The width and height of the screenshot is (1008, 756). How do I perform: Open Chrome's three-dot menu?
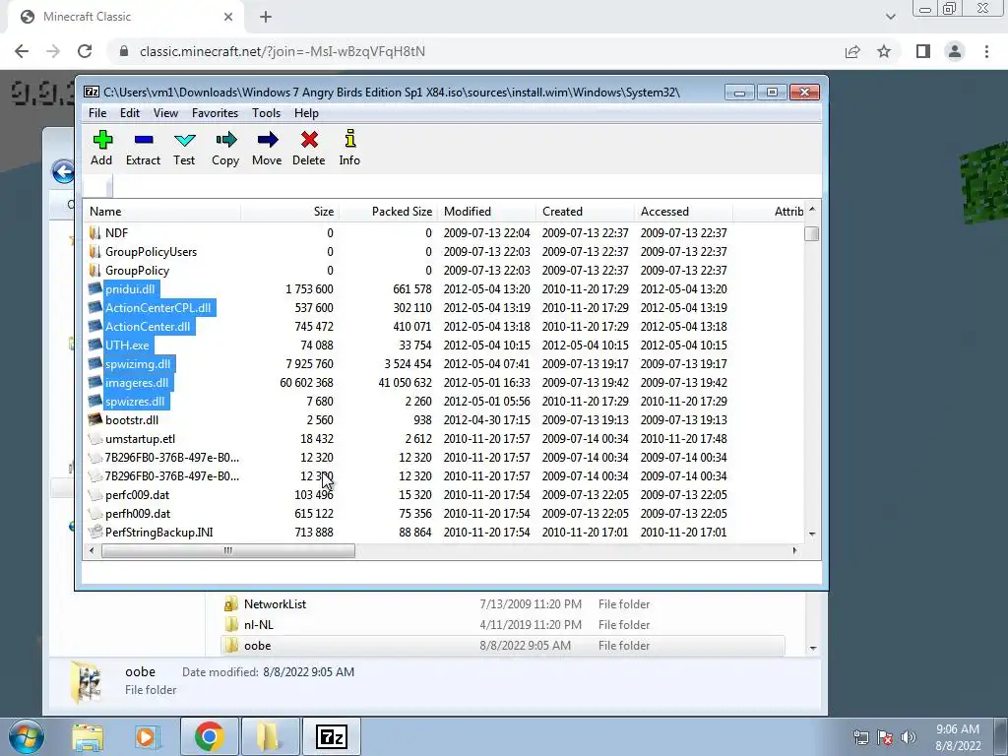tap(986, 51)
